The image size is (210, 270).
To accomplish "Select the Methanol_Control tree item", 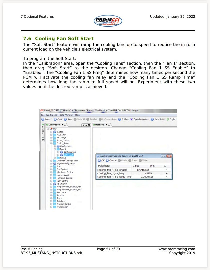I will [x=64, y=178].
